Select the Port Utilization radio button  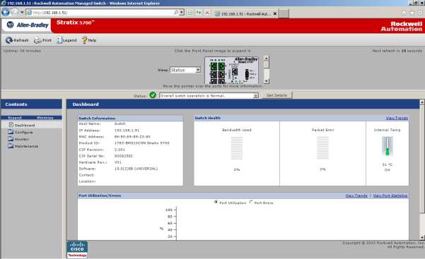(x=216, y=202)
